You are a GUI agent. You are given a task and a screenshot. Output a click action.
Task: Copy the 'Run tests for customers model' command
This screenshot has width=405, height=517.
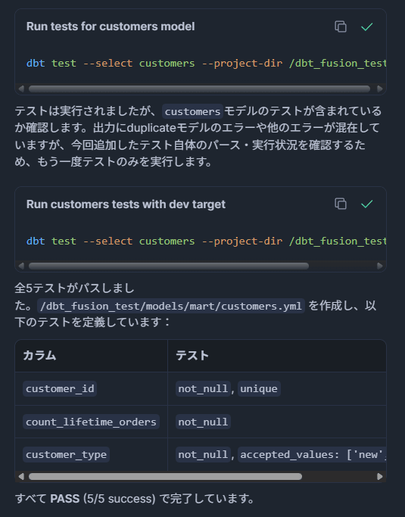click(x=341, y=26)
